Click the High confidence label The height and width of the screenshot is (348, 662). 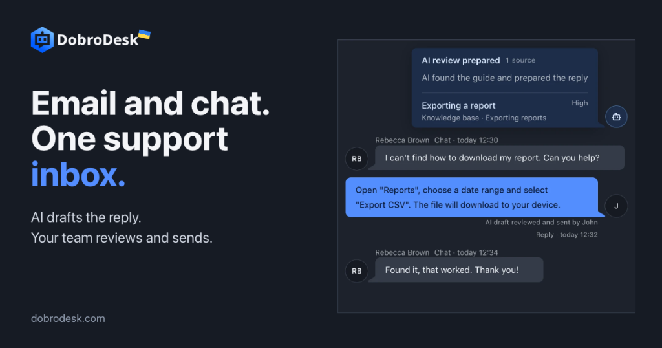coord(580,103)
